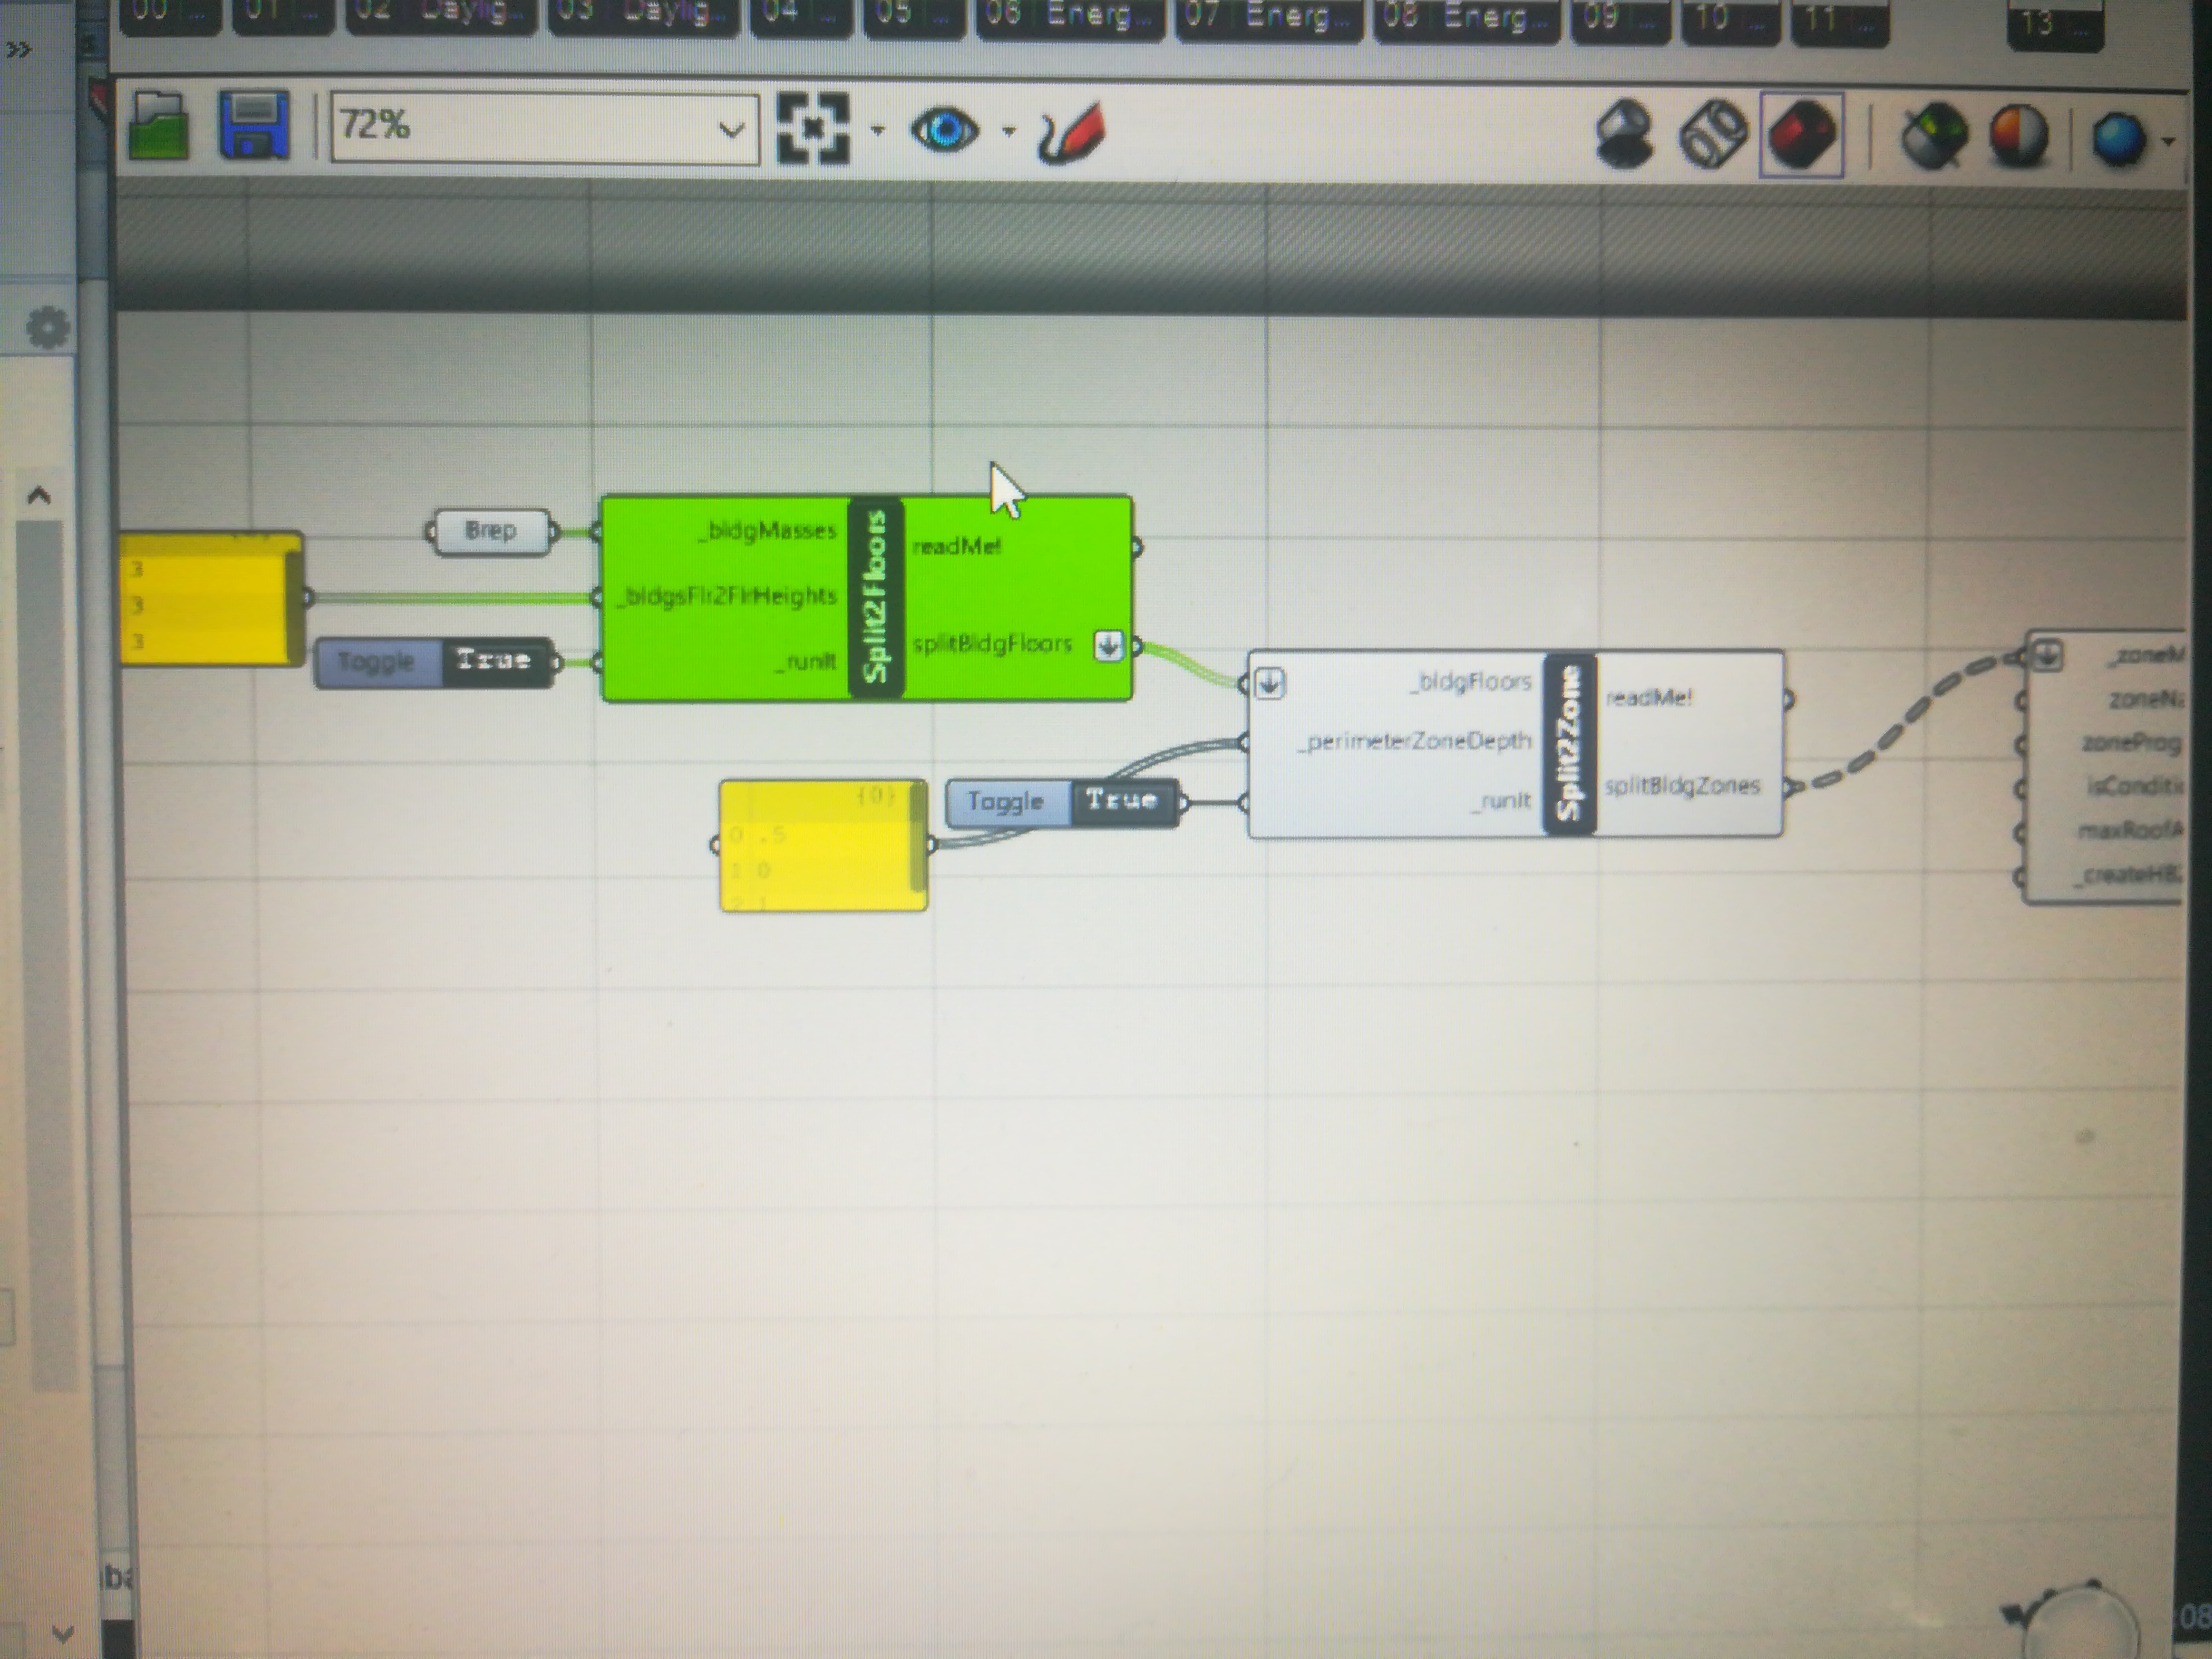Select the Brep parameter component
This screenshot has height=1659, width=2212.
point(491,531)
